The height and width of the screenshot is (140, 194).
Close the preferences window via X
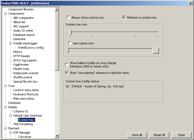point(190,3)
